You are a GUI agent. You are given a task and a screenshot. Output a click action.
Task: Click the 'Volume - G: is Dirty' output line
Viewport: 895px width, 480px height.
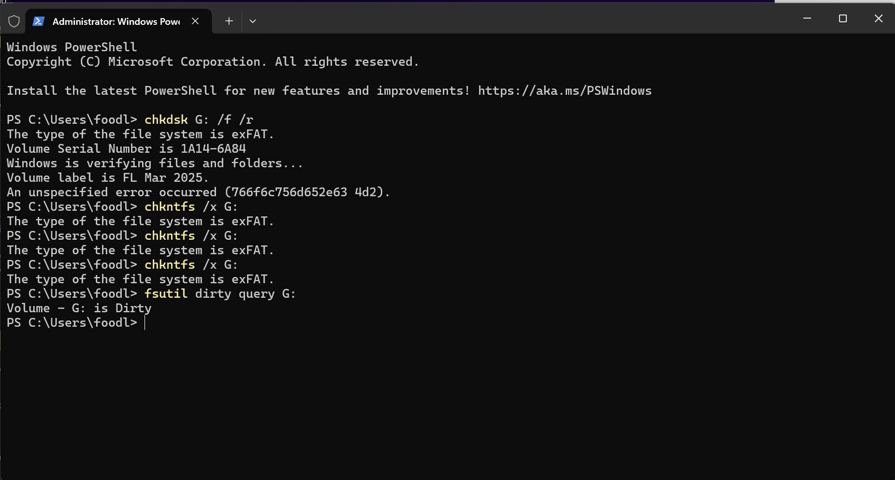click(79, 309)
